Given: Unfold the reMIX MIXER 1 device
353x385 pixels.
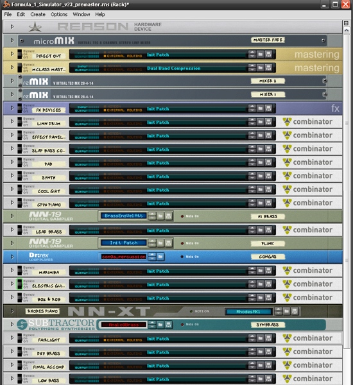Looking at the screenshot, I should click(x=12, y=94).
